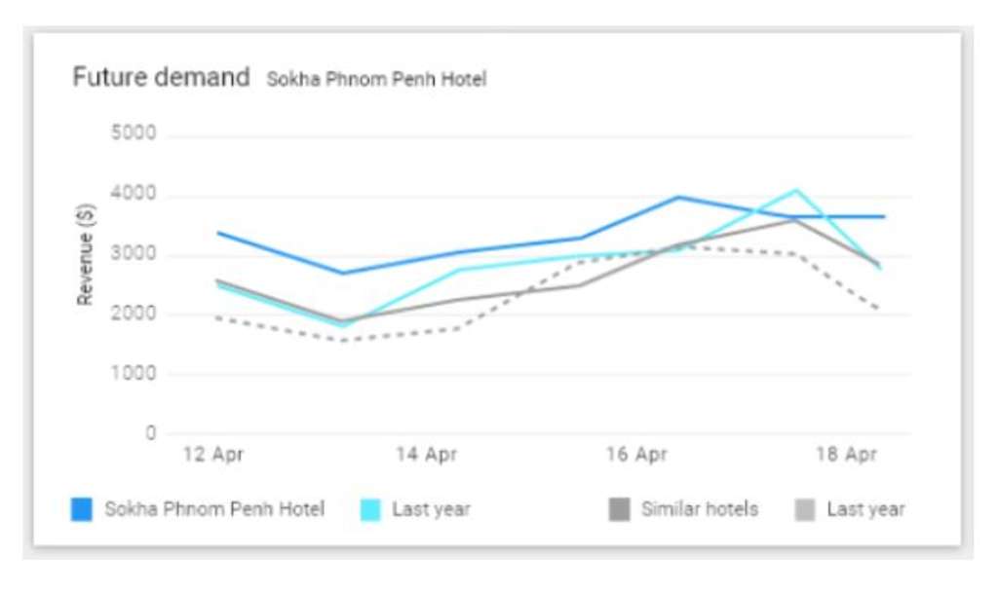This screenshot has width=998, height=593.
Task: Toggle the Last year label beside cyan swatch
Action: (x=431, y=509)
